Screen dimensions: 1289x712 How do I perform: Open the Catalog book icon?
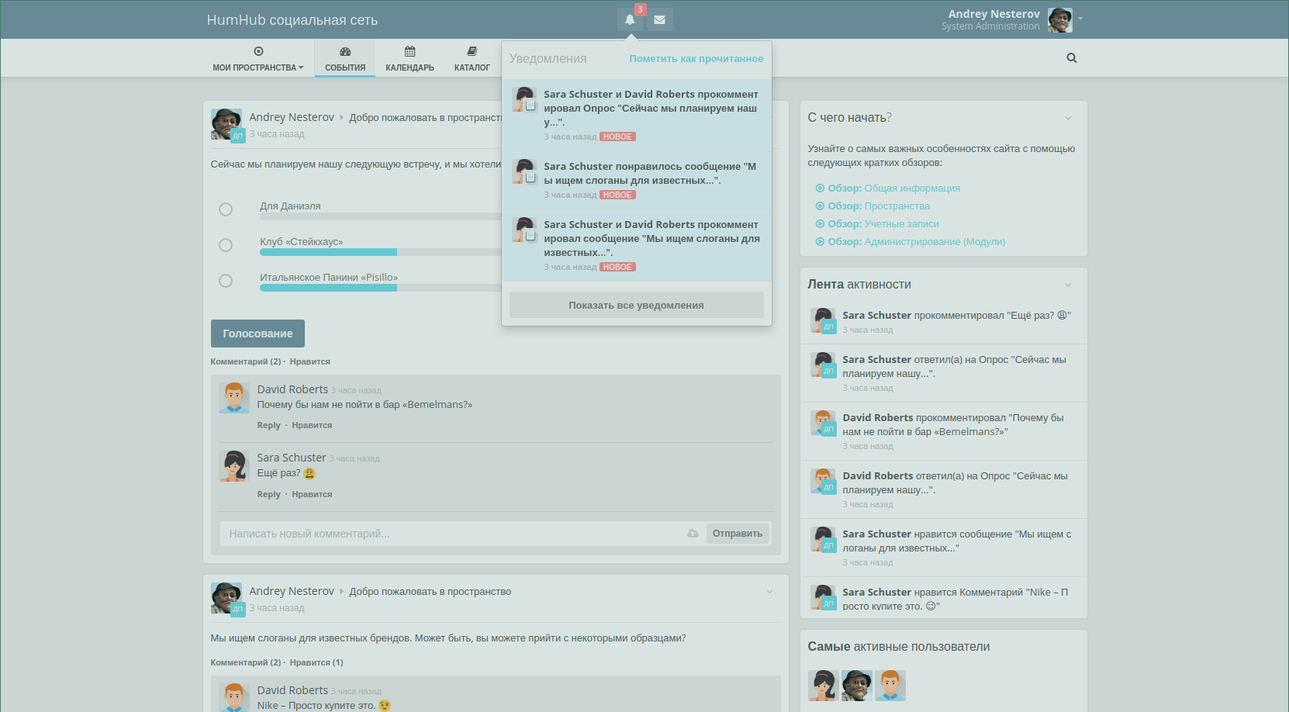click(x=472, y=52)
